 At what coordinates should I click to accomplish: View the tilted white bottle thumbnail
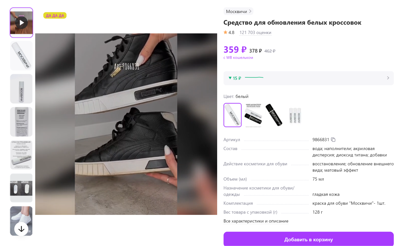(x=21, y=56)
